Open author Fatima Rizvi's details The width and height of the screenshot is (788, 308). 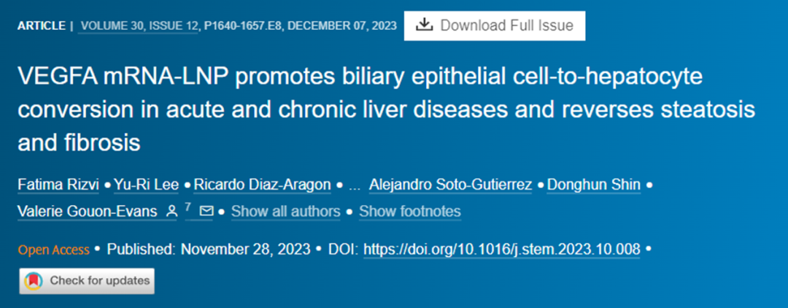point(61,185)
